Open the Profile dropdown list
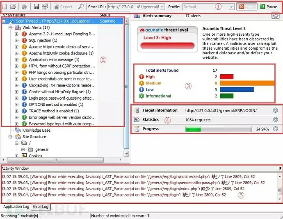 click(x=231, y=7)
